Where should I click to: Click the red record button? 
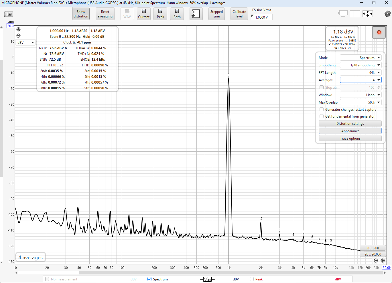tap(379, 32)
